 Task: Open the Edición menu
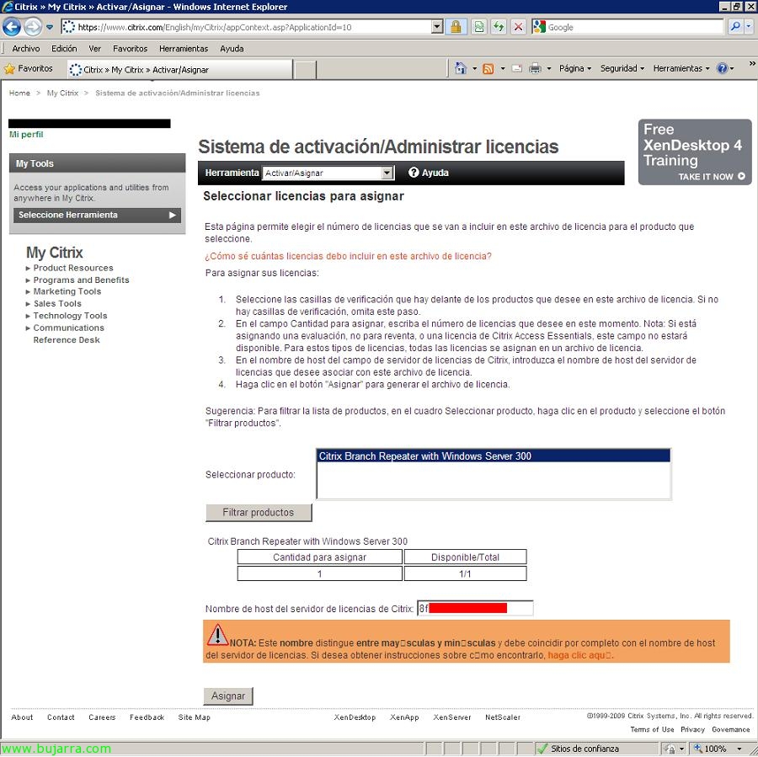click(x=64, y=48)
